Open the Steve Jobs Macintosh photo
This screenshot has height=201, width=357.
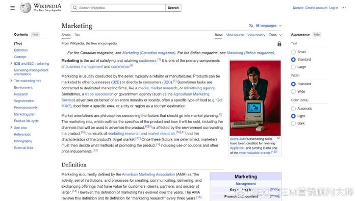[255, 98]
